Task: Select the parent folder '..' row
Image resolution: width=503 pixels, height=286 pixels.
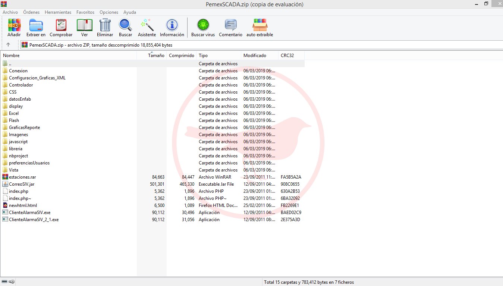Action: pos(153,63)
